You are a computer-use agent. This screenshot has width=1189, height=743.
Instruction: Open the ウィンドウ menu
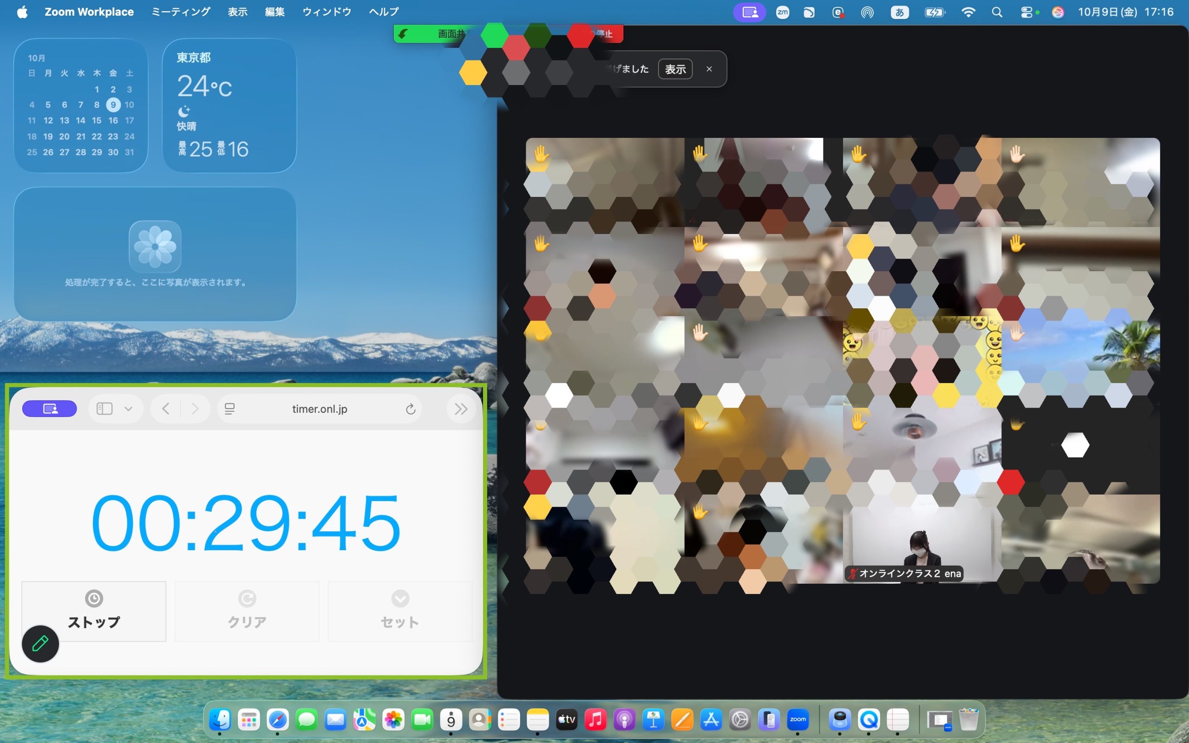[327, 12]
